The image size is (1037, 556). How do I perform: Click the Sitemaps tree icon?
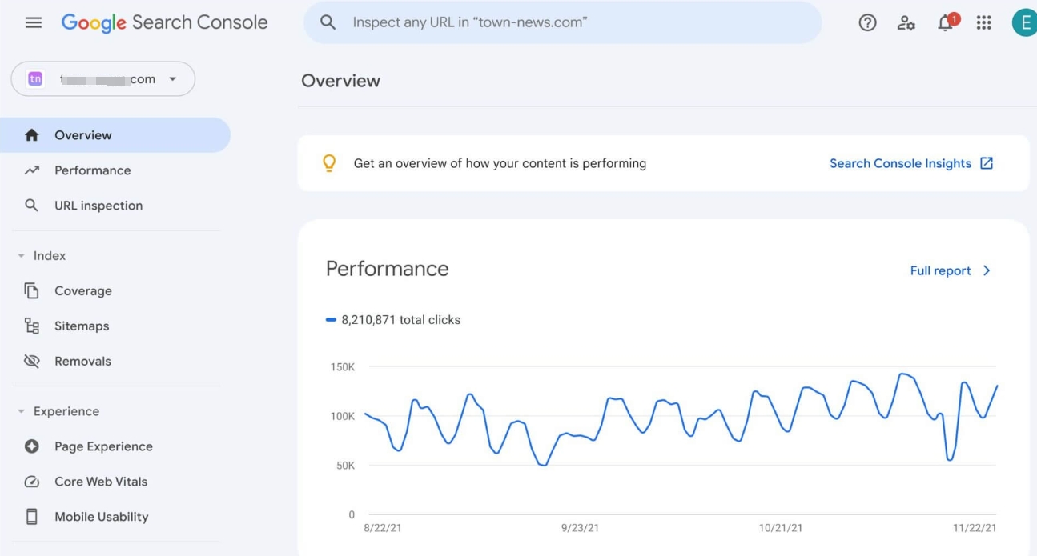pos(32,326)
